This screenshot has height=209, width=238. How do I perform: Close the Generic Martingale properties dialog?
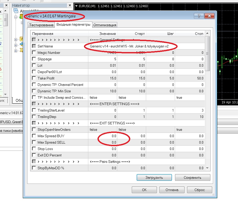coord(209,16)
